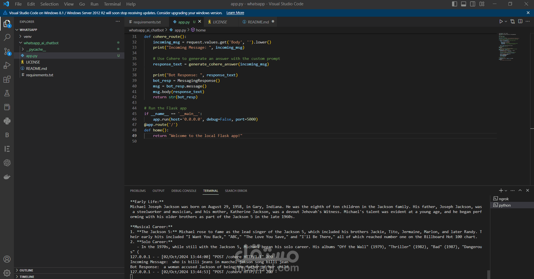Open Source Control view in activity bar
This screenshot has width=534, height=279.
[x=7, y=52]
